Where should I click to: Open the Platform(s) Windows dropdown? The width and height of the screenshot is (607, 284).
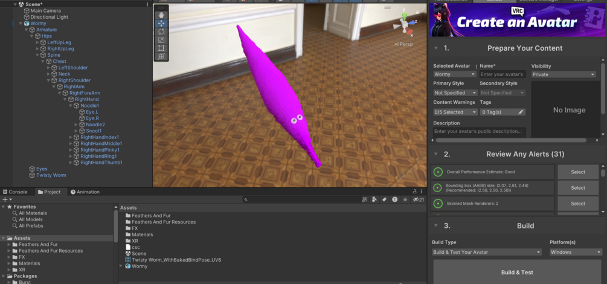576,252
